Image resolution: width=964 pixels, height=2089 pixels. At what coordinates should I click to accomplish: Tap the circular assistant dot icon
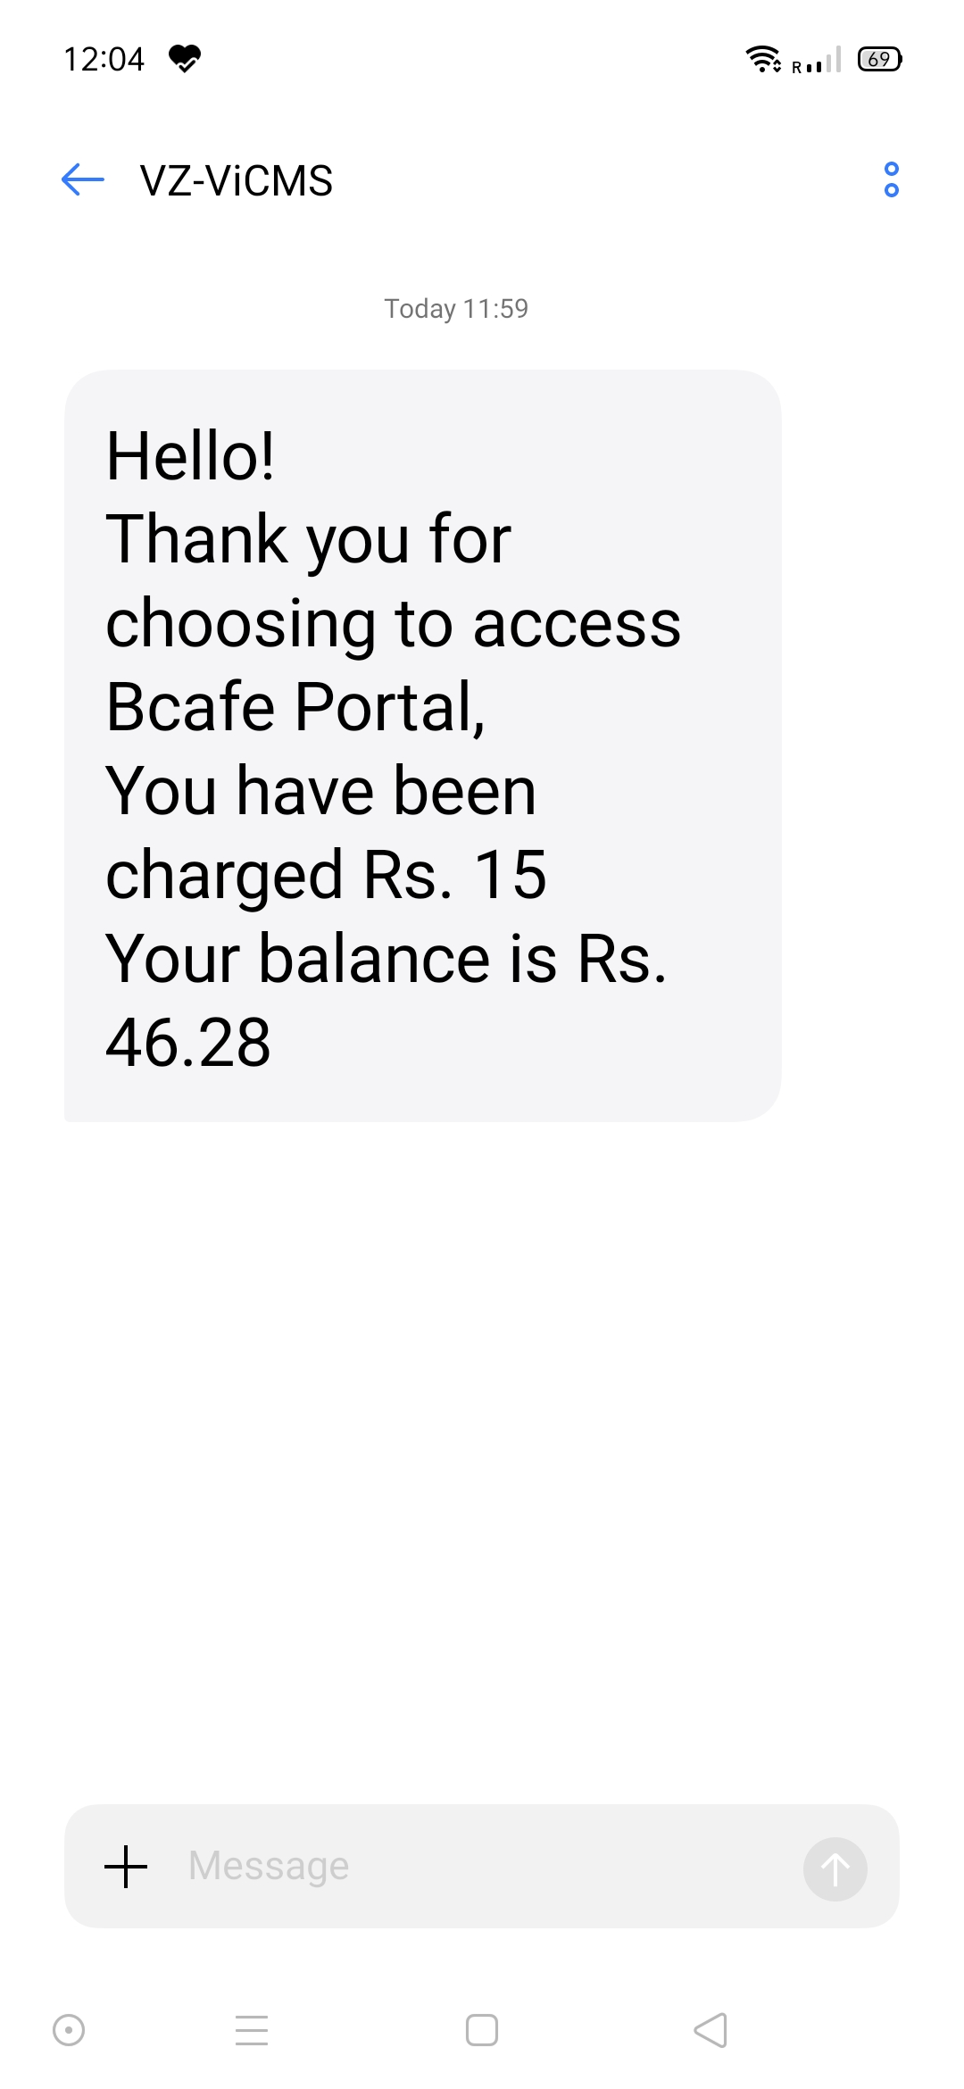point(69,2030)
